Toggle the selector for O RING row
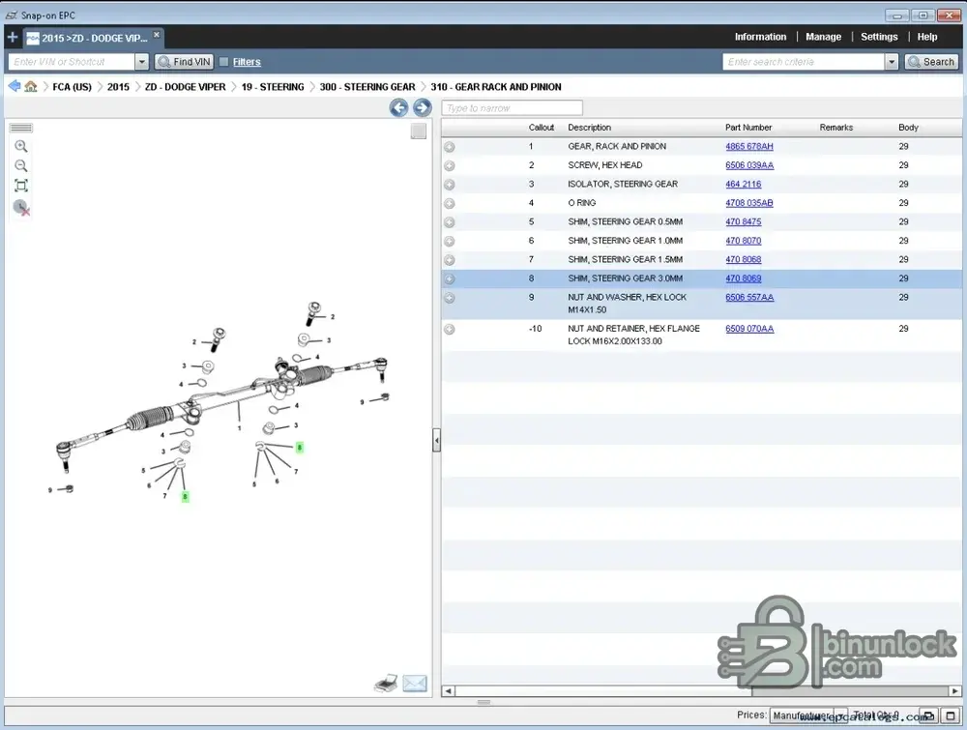 450,203
